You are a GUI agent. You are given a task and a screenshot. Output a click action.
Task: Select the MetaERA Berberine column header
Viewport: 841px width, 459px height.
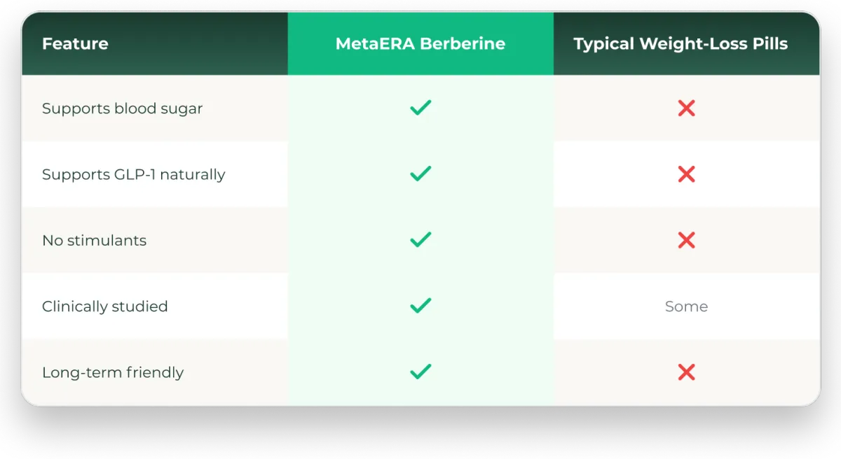pyautogui.click(x=420, y=44)
